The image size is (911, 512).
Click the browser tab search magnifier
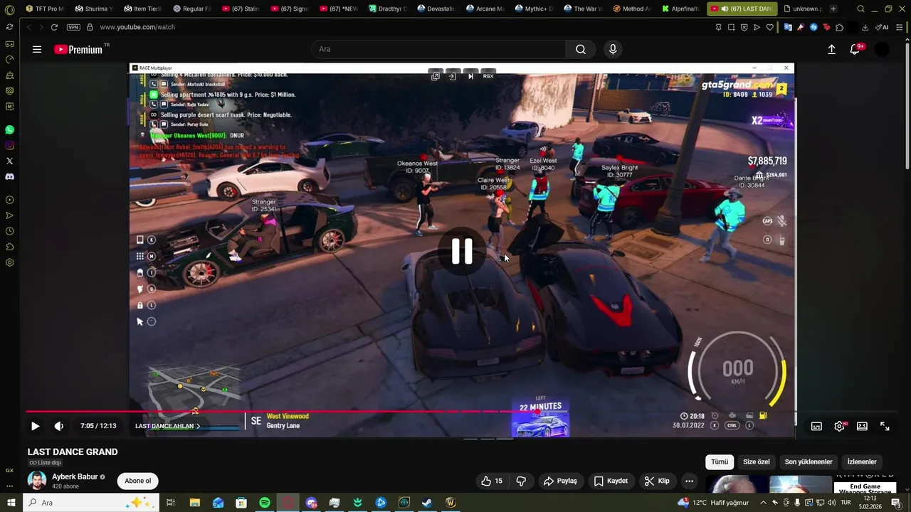pyautogui.click(x=860, y=9)
